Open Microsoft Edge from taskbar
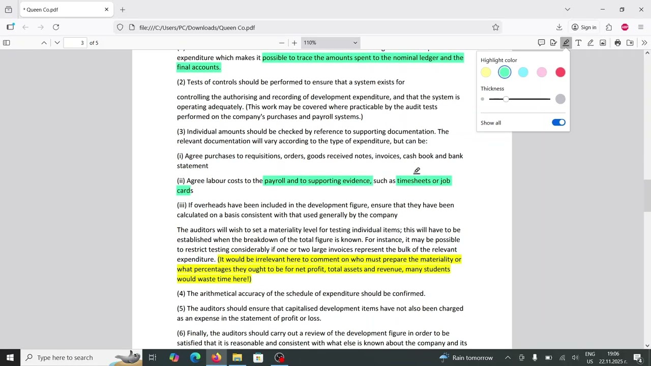The height and width of the screenshot is (366, 651). point(195,357)
